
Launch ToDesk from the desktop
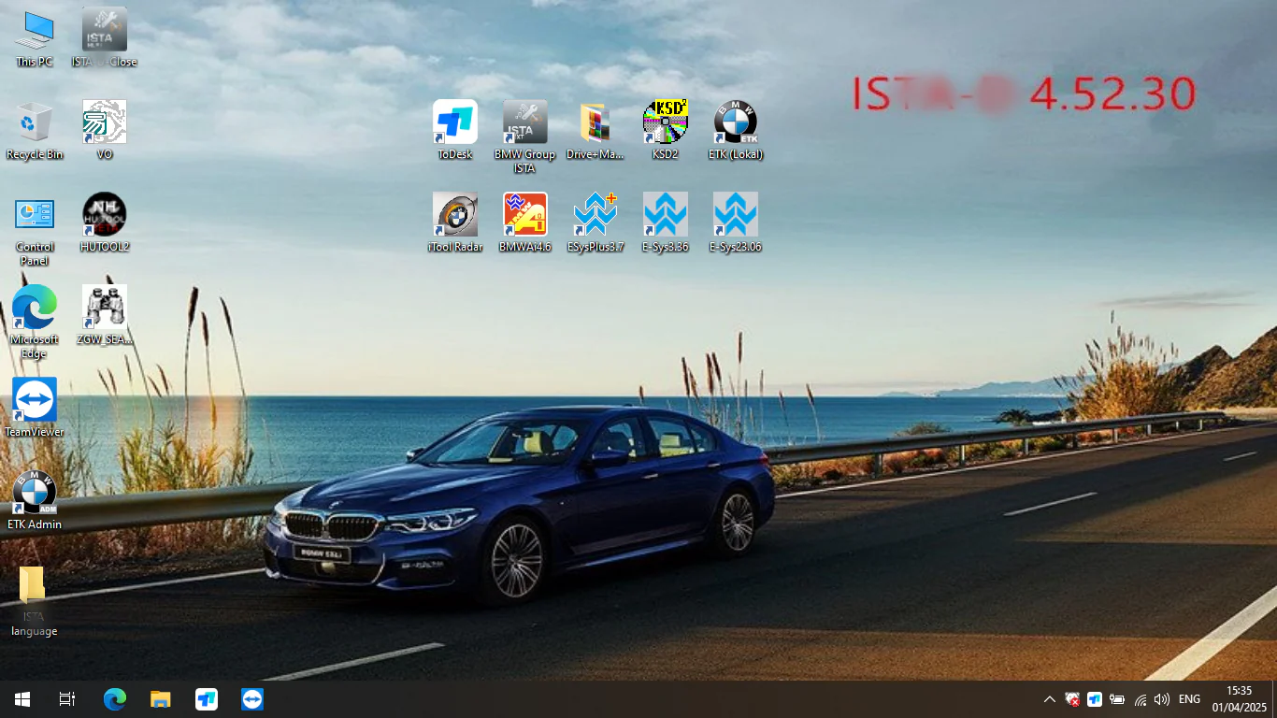click(455, 122)
